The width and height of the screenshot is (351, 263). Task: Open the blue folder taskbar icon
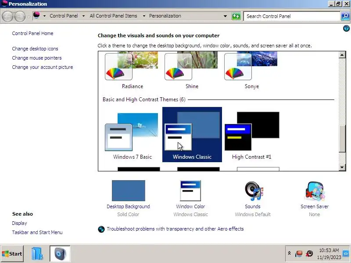[37, 254]
